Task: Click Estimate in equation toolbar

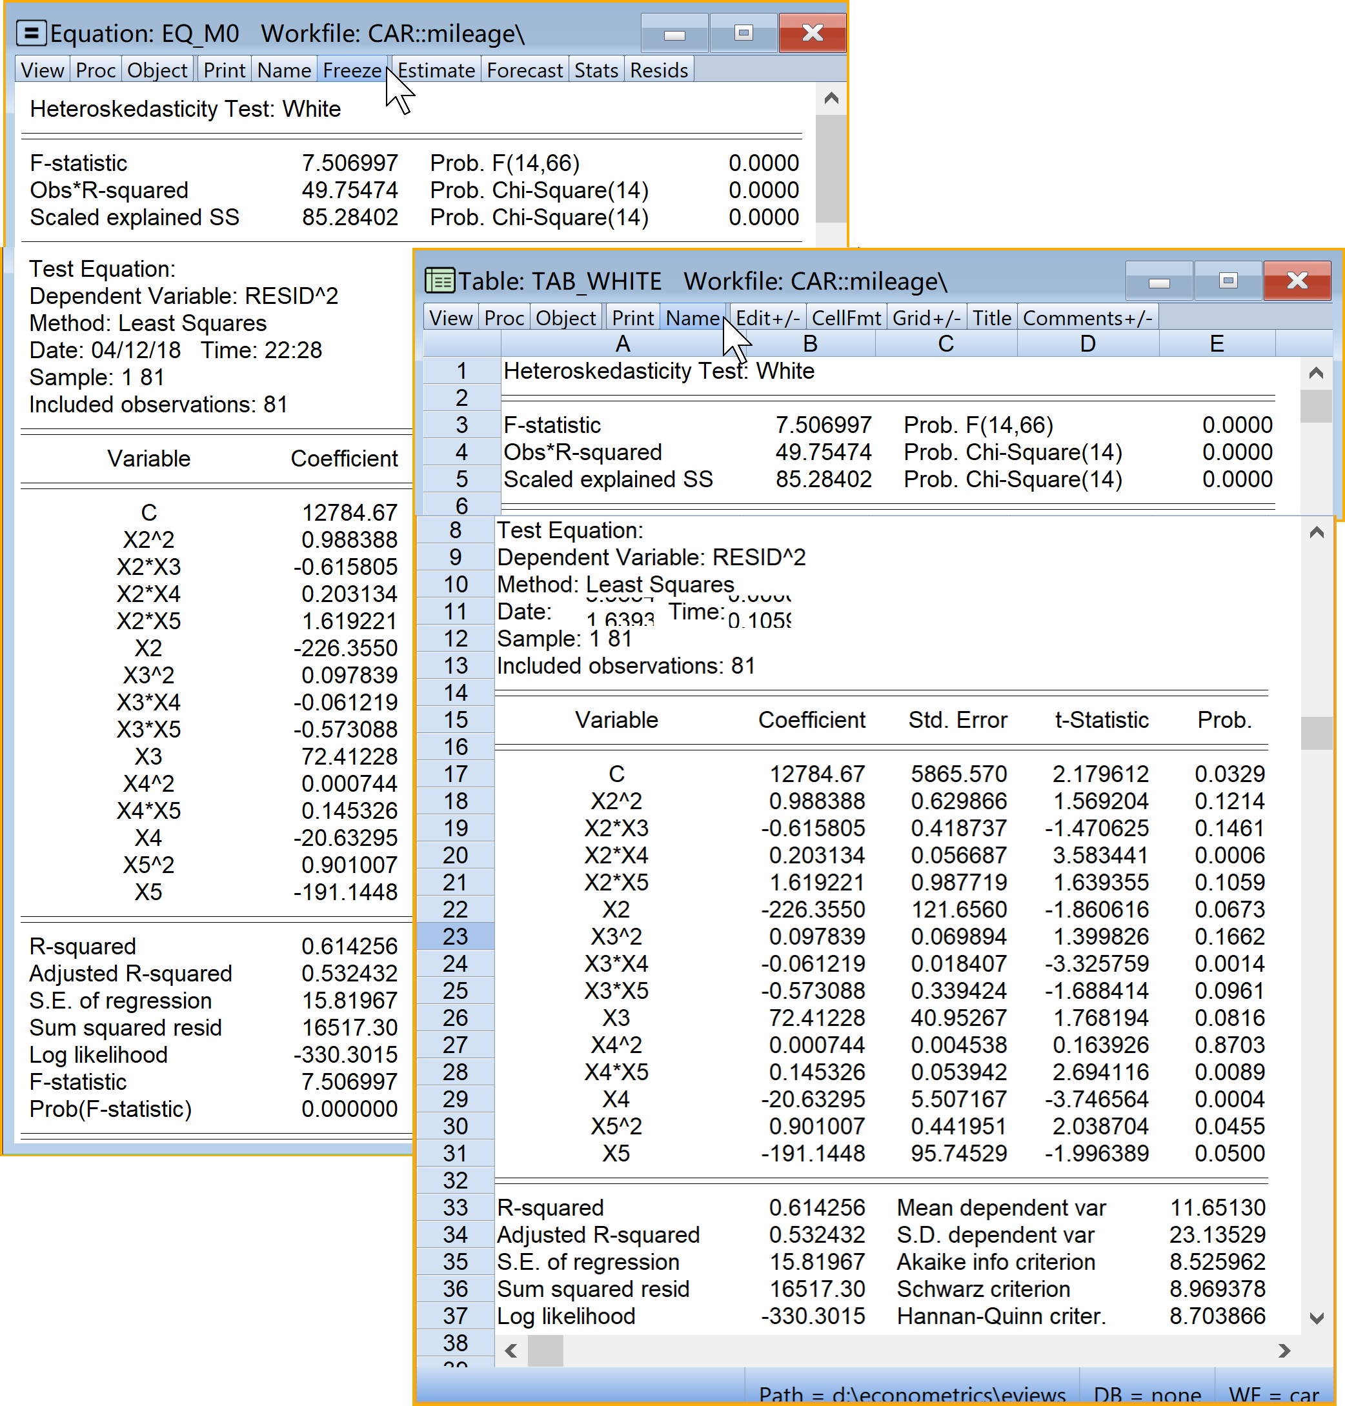Action: [x=436, y=70]
